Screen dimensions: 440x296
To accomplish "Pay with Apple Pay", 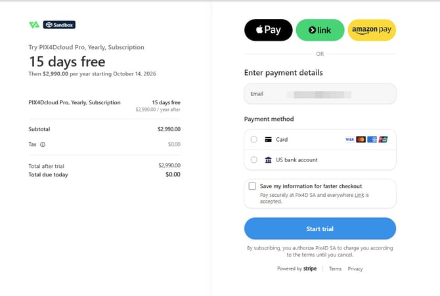I will click(268, 30).
